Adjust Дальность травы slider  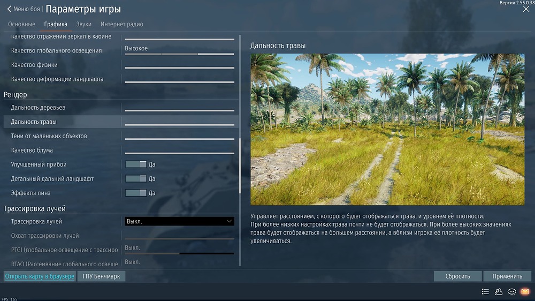179,125
